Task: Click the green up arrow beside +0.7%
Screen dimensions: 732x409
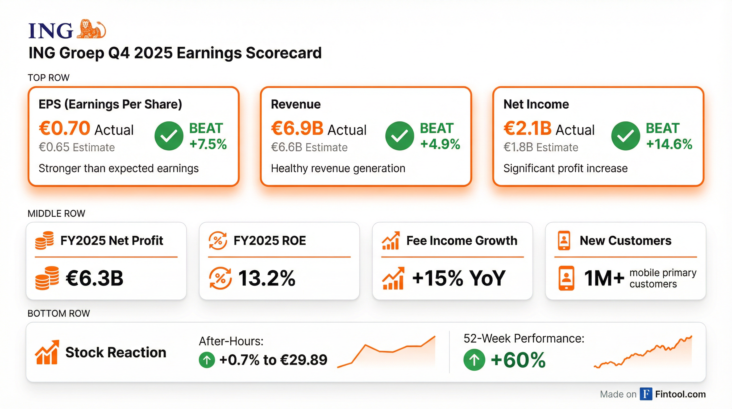Action: (207, 360)
